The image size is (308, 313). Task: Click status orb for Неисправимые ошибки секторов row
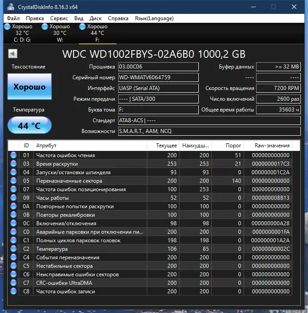click(x=13, y=274)
